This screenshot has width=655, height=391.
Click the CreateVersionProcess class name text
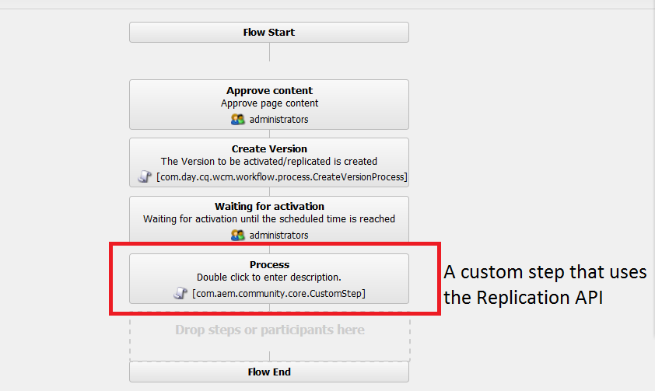tap(282, 177)
